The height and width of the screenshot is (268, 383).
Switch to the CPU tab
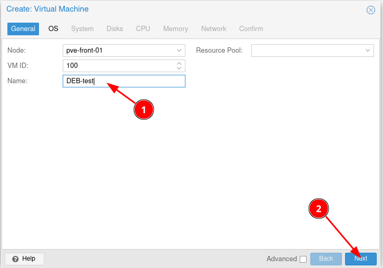[143, 29]
